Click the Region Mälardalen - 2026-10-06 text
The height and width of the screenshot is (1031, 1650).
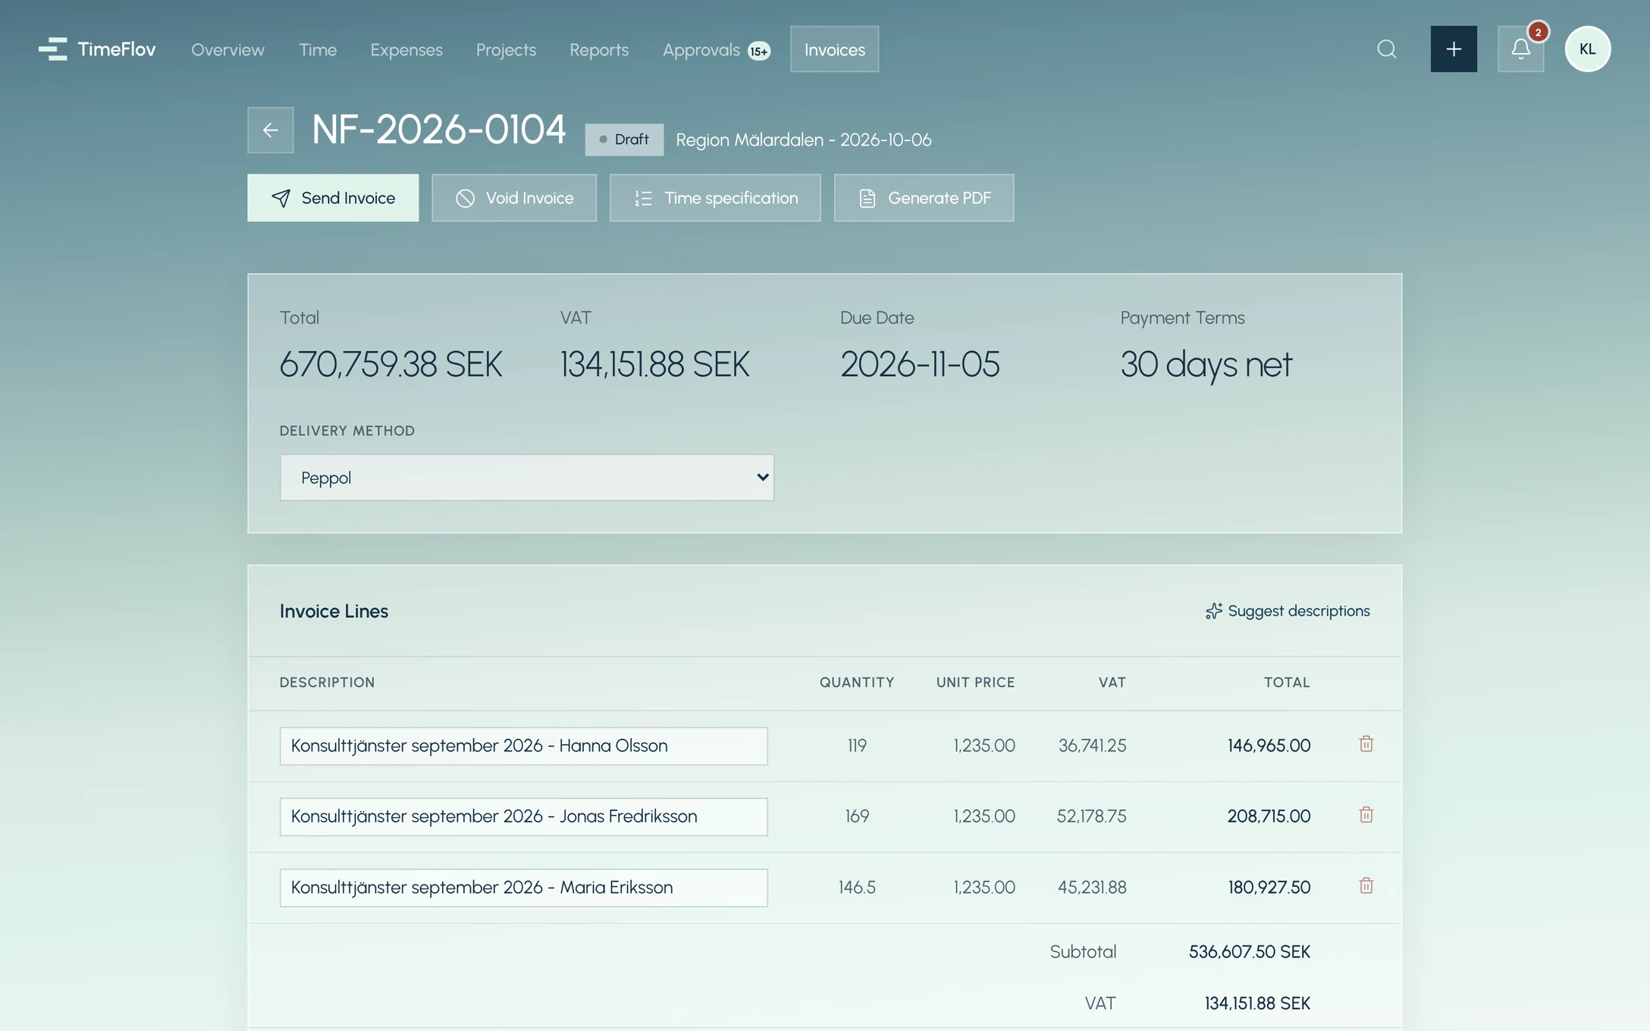pyautogui.click(x=804, y=140)
